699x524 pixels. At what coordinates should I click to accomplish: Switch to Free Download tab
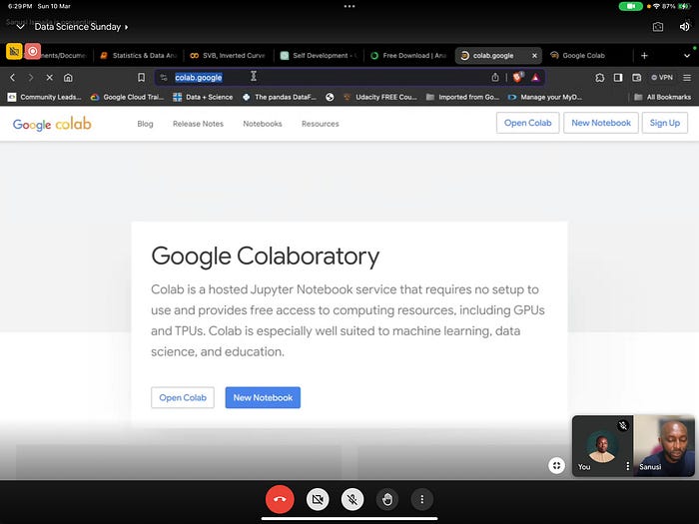[x=408, y=55]
